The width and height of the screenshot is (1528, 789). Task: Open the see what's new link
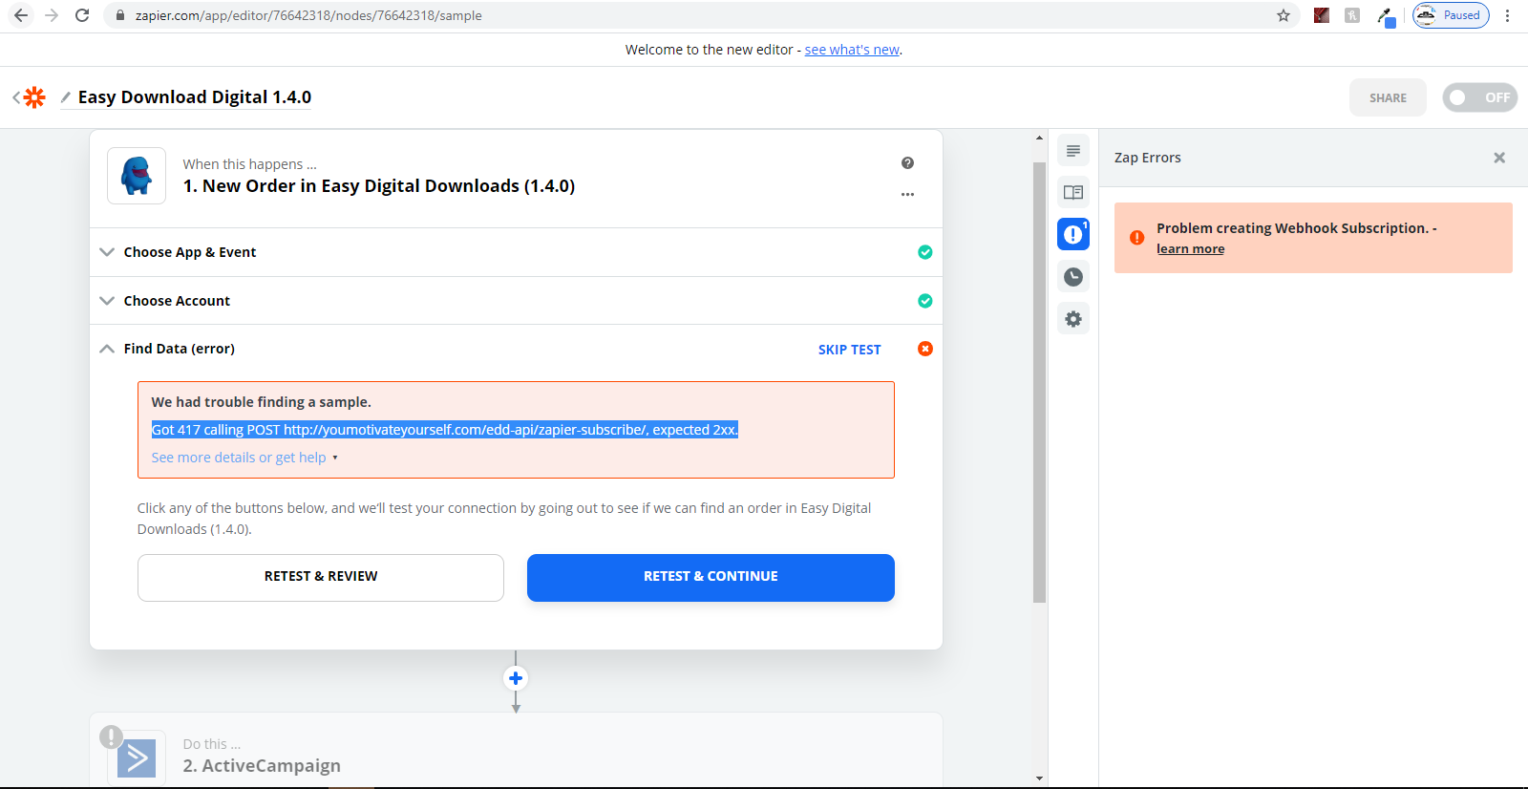tap(852, 50)
